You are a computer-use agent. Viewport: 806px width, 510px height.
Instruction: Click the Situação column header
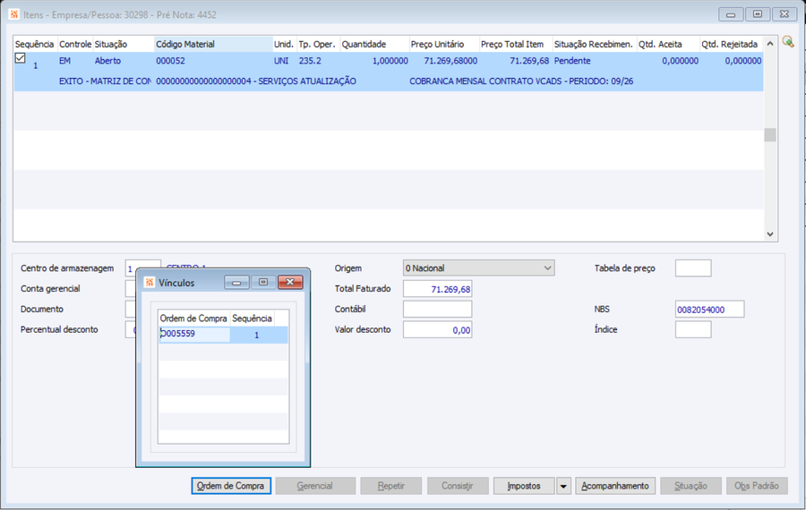click(x=124, y=44)
